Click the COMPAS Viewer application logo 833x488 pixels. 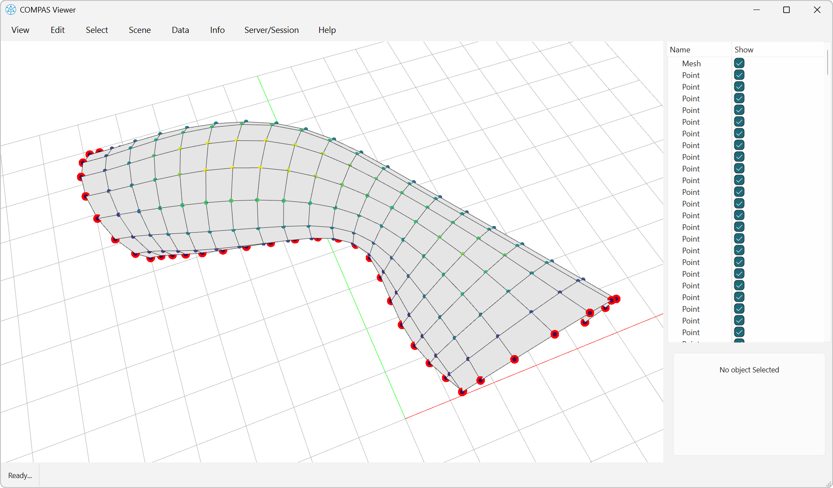point(10,10)
